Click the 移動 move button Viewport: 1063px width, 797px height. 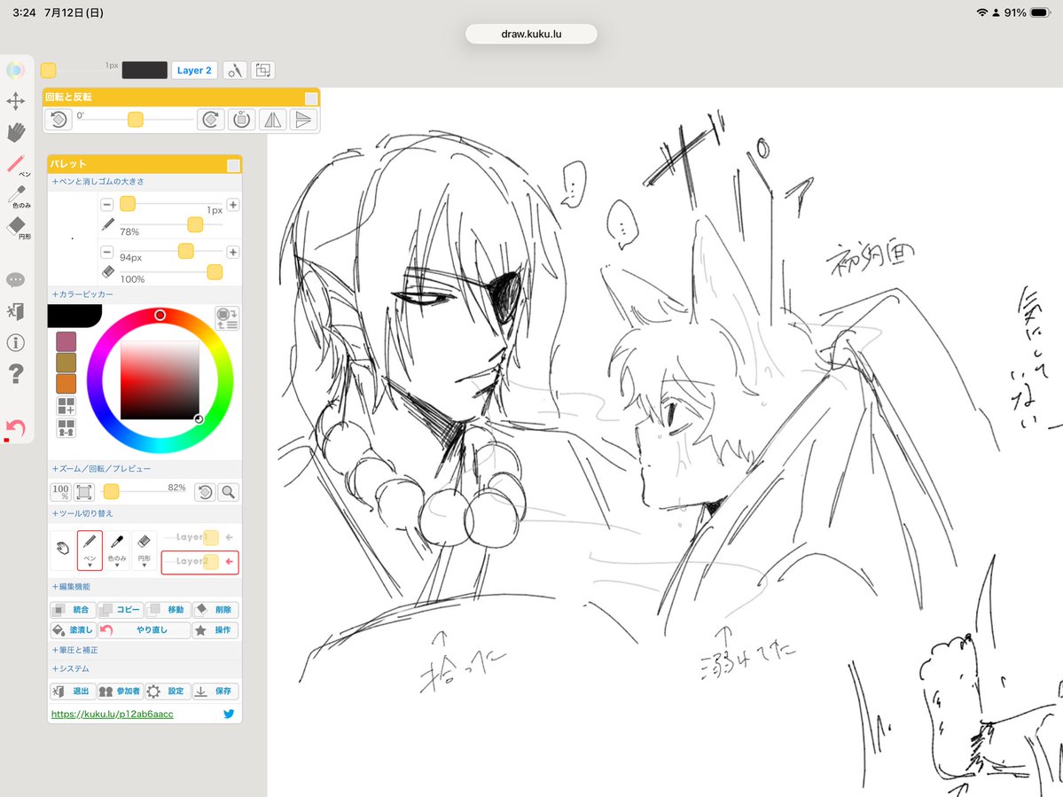coord(168,609)
